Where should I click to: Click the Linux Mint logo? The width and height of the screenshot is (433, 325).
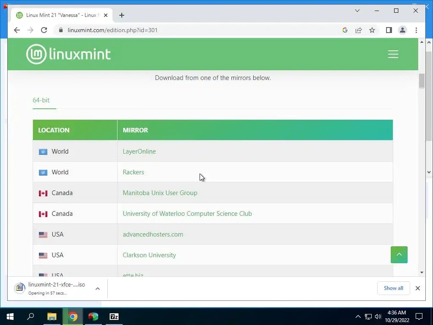coord(69,54)
